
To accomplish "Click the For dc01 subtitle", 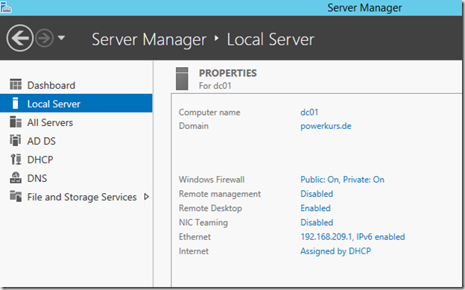I will point(215,86).
